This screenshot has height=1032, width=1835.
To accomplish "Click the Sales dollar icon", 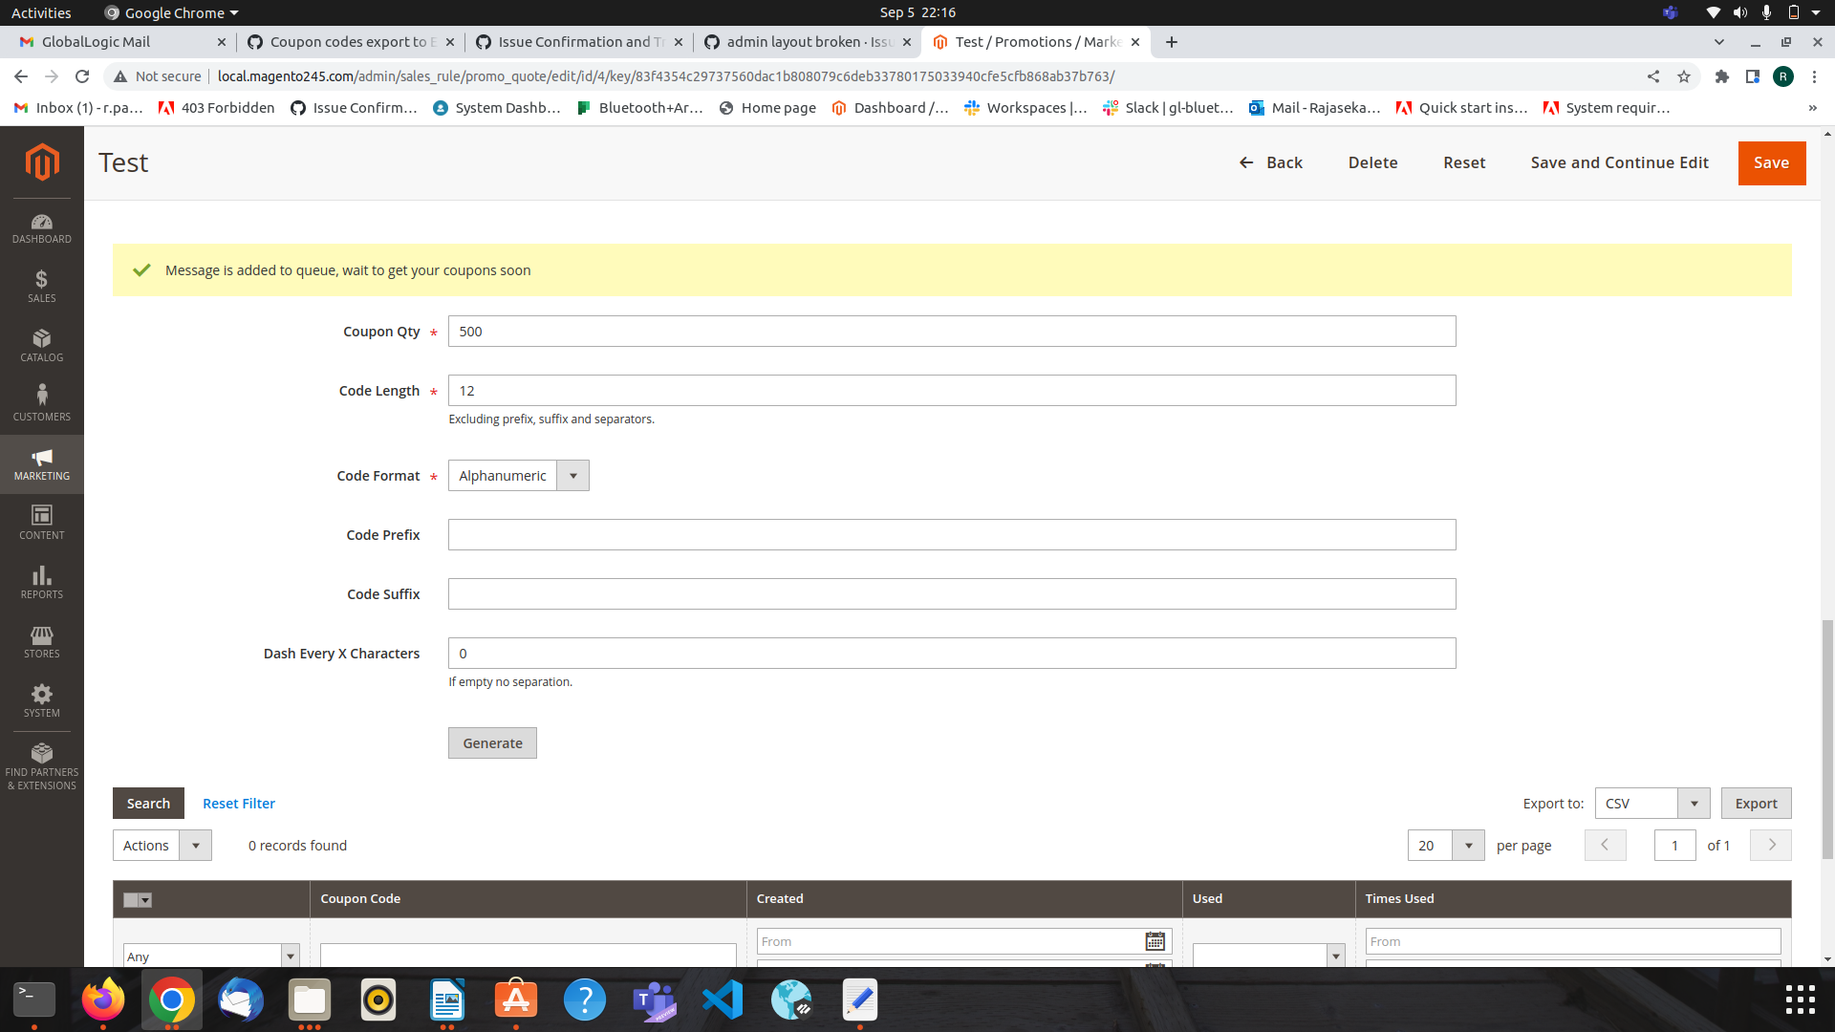I will point(41,279).
